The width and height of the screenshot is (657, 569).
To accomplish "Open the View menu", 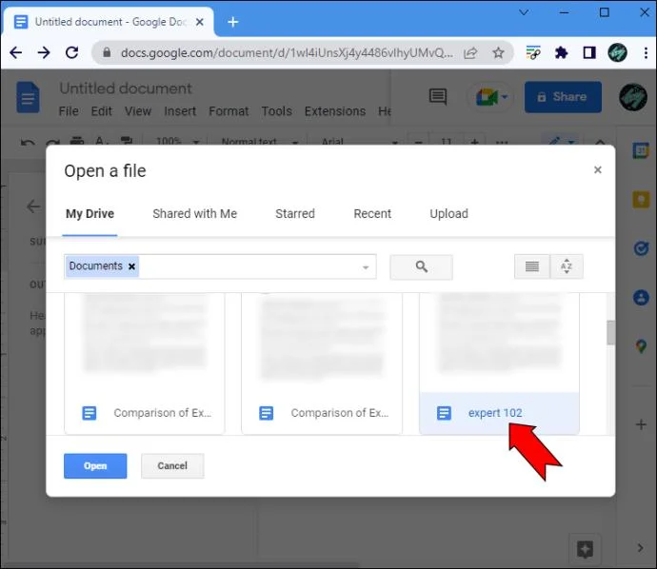I will click(x=138, y=111).
